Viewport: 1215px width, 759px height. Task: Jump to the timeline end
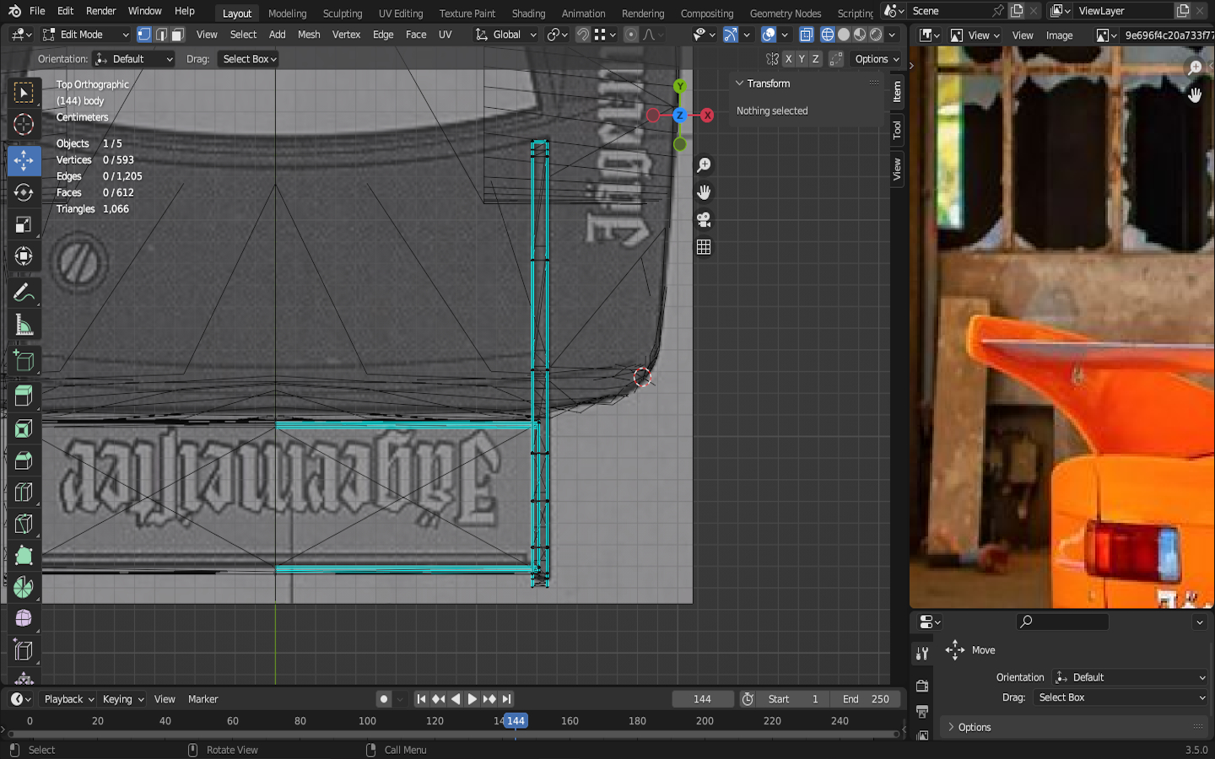tap(506, 699)
